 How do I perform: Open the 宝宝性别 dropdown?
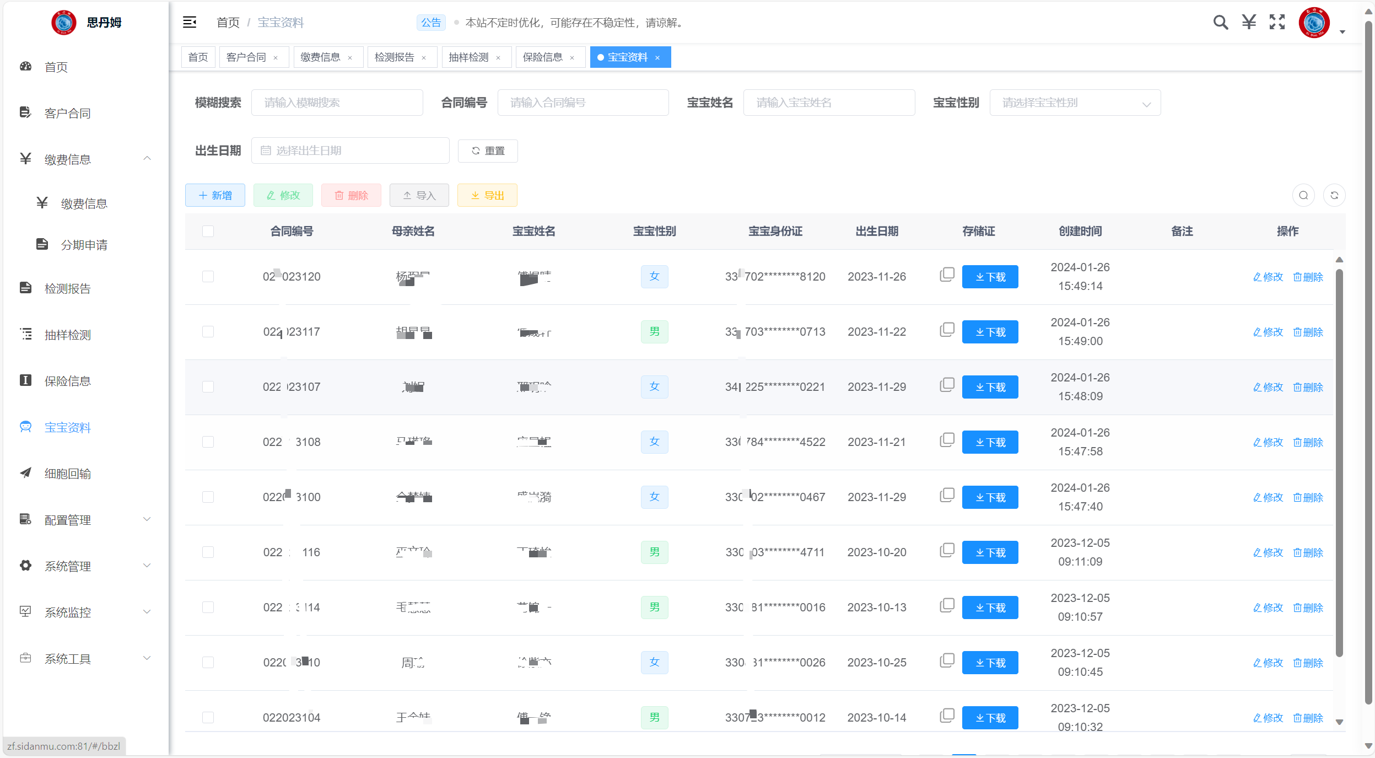click(1075, 103)
